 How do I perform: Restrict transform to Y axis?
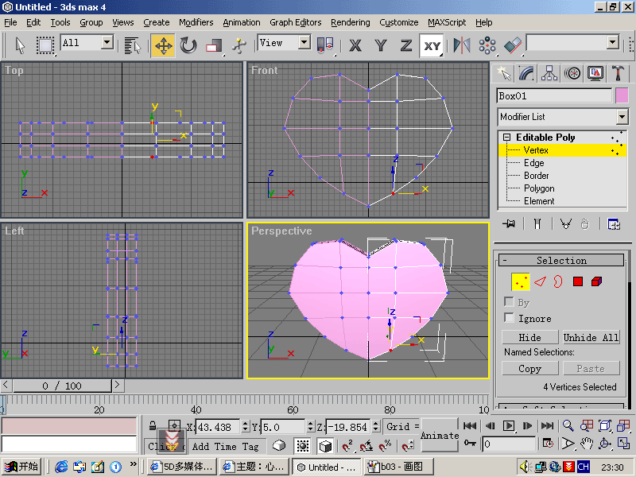[x=381, y=45]
